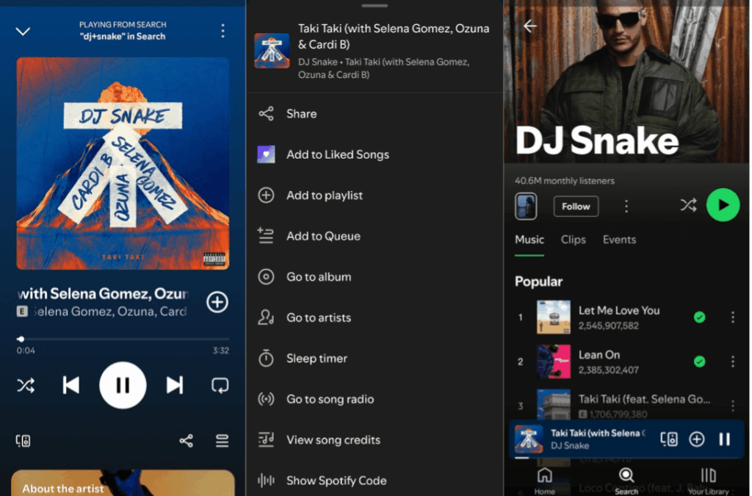Tap the Liked Songs heart icon
This screenshot has width=752, height=496.
tap(266, 154)
